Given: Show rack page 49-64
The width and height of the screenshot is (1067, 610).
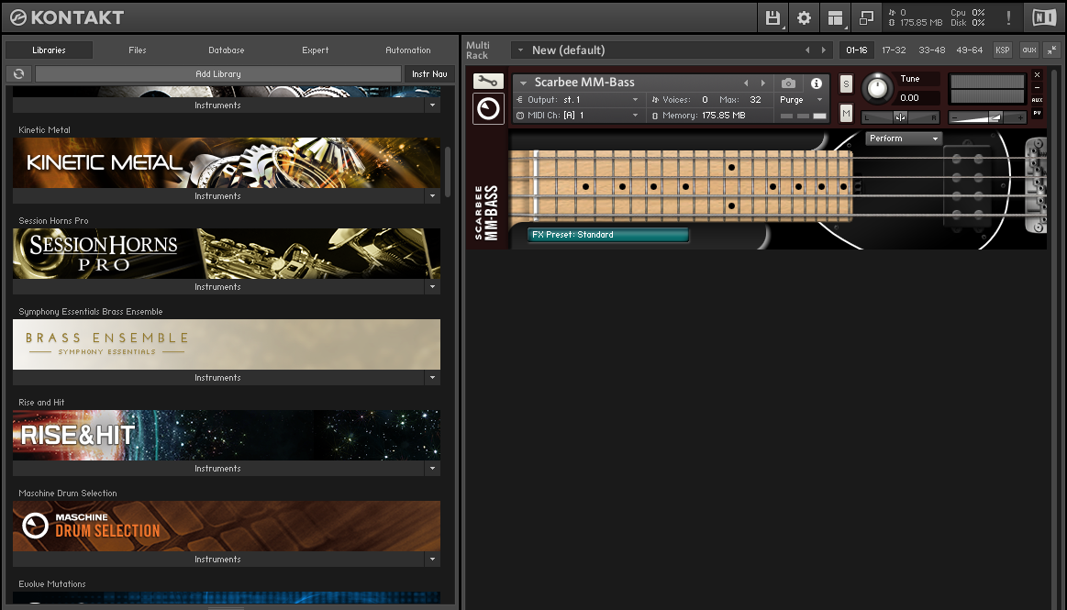Looking at the screenshot, I should tap(969, 50).
